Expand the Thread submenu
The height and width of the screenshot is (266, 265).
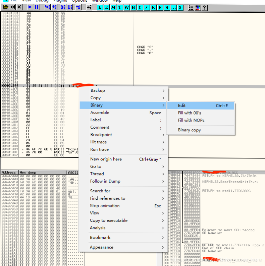tap(124, 174)
